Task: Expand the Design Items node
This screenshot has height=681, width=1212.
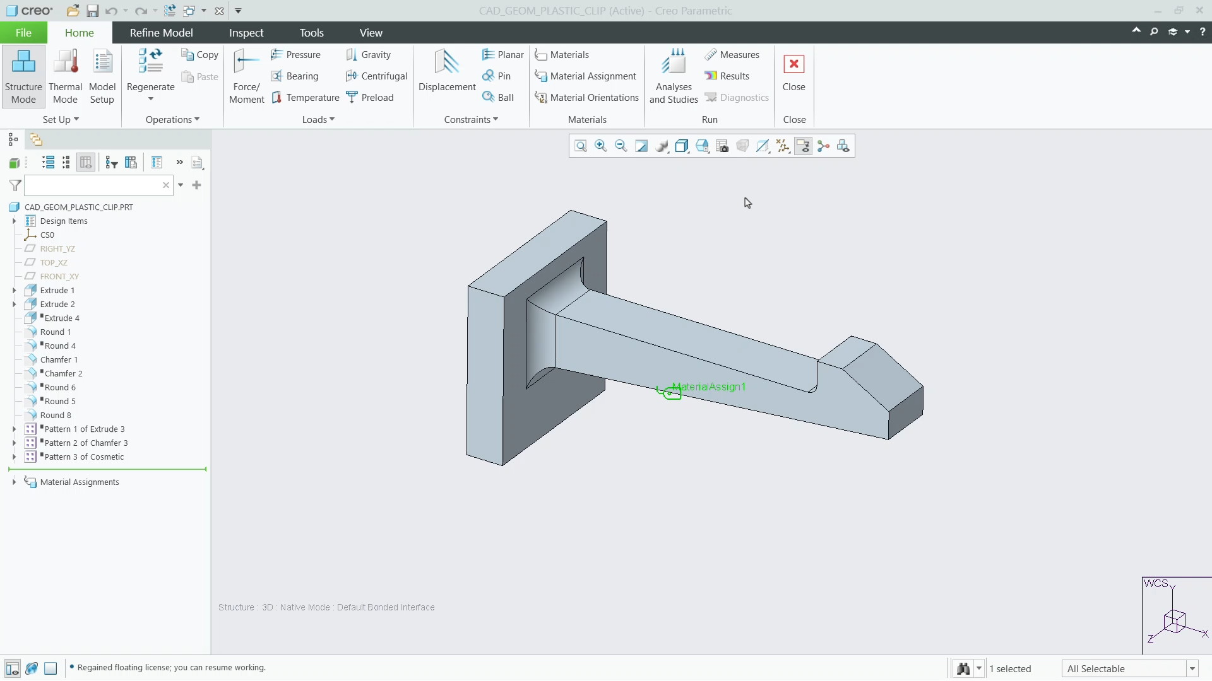Action: point(14,221)
